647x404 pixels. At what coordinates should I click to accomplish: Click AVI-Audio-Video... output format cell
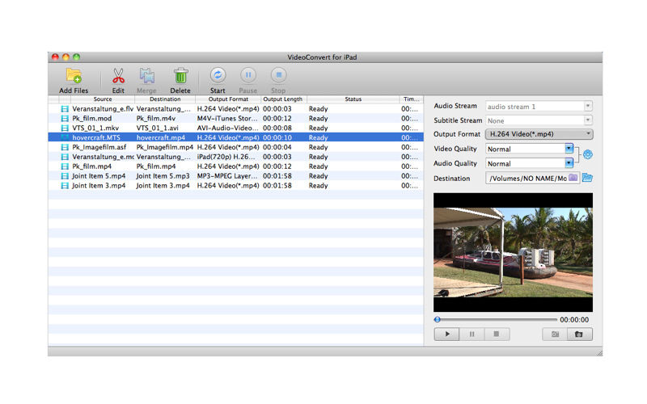[x=228, y=128]
